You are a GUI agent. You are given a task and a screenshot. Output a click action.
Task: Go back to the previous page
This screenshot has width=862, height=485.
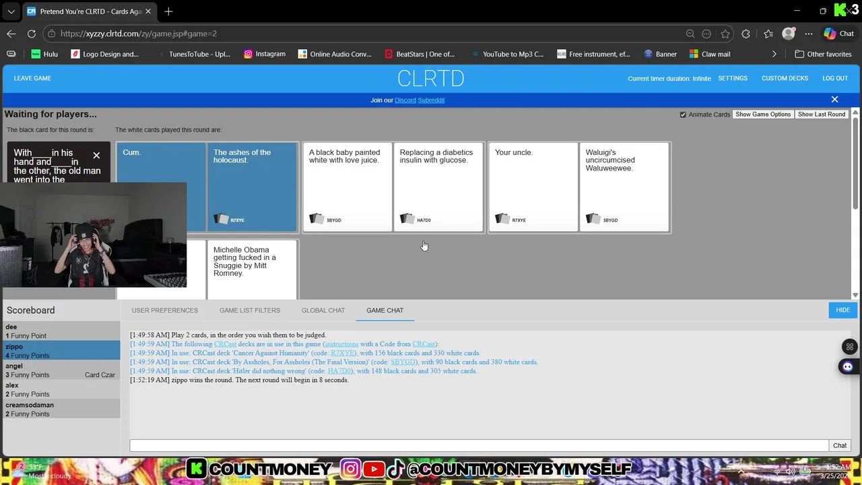11,34
